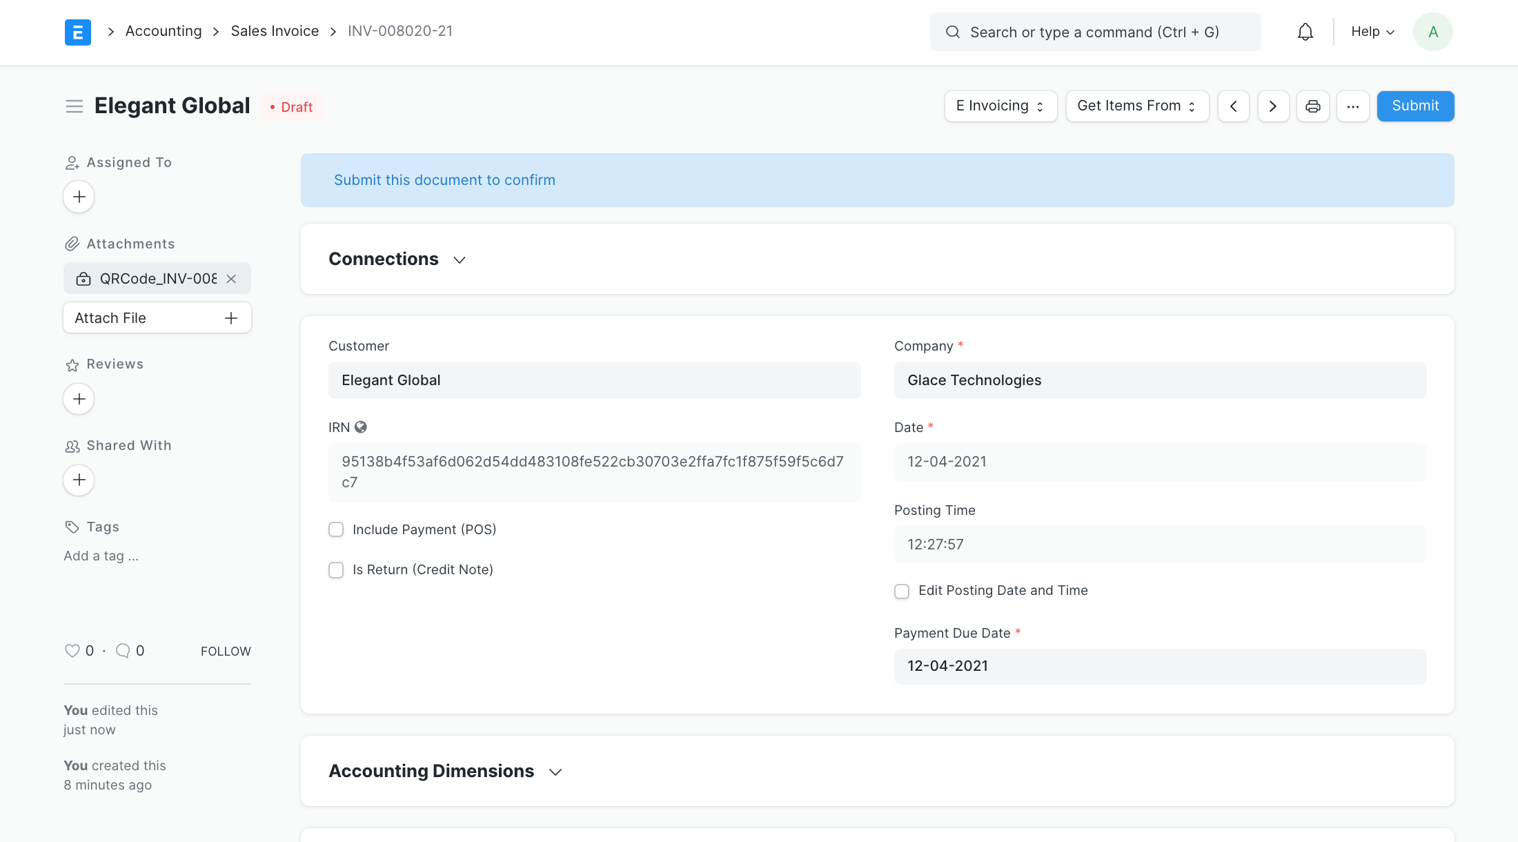The height and width of the screenshot is (842, 1518).
Task: Open the notifications bell
Action: tap(1305, 32)
